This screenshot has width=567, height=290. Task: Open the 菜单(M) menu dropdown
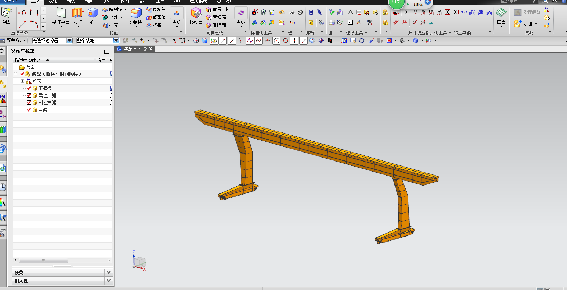coord(13,40)
